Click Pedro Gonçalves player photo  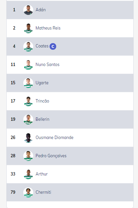tap(28, 156)
